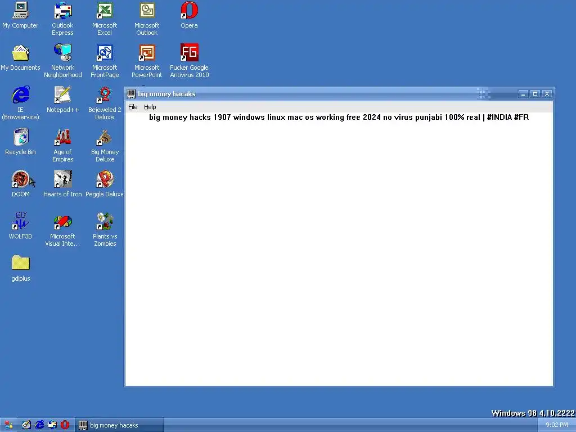Maximize the big money hacaks window
The height and width of the screenshot is (432, 576).
pos(535,94)
